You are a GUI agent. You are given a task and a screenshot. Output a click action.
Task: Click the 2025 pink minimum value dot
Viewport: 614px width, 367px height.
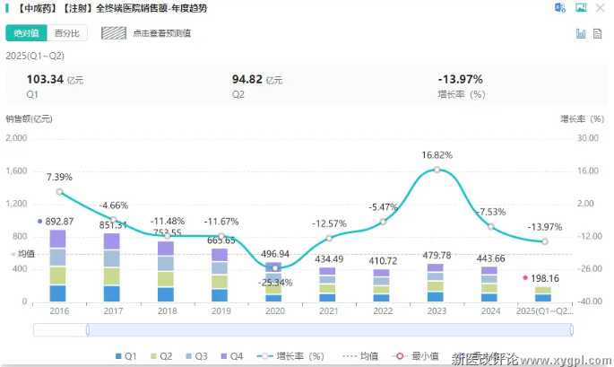525,278
